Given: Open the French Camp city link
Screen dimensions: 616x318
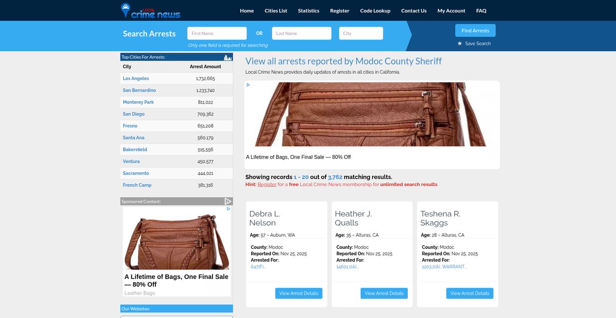Looking at the screenshot, I should 137,185.
